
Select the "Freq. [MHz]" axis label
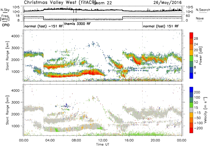(5, 18)
